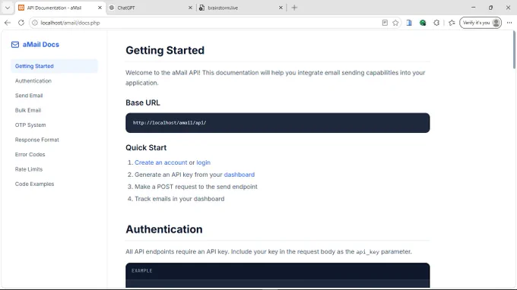Navigate to OTP System section
Viewport: 517px width, 290px height.
pos(30,125)
